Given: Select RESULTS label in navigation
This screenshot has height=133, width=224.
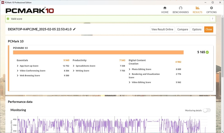Looking at the screenshot, I should [197, 12].
